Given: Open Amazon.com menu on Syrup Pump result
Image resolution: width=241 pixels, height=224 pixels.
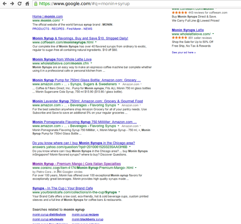Looking at the screenshot, I should pyautogui.click(x=132, y=84).
